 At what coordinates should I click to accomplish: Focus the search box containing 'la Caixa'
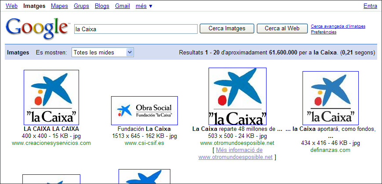click(136, 29)
